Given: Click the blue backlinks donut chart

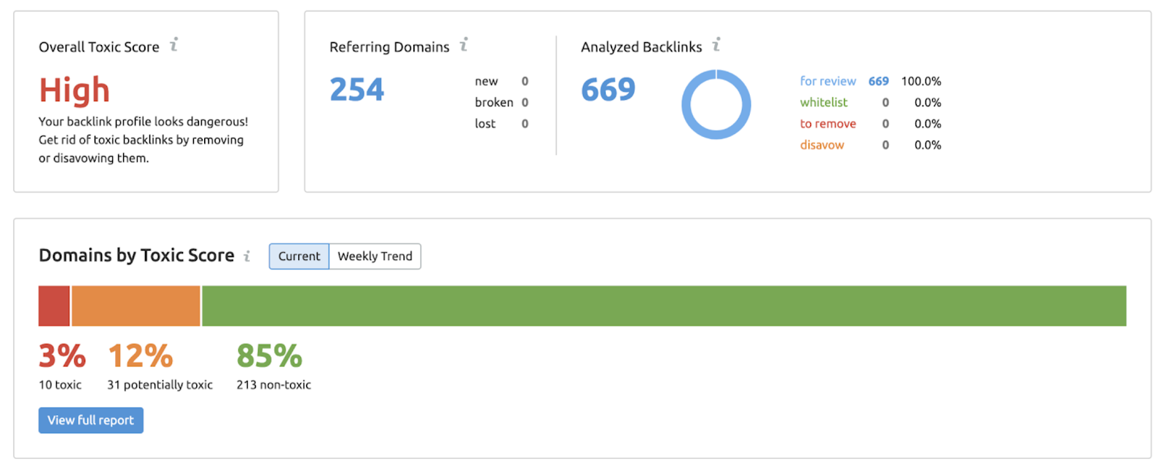Looking at the screenshot, I should (716, 104).
